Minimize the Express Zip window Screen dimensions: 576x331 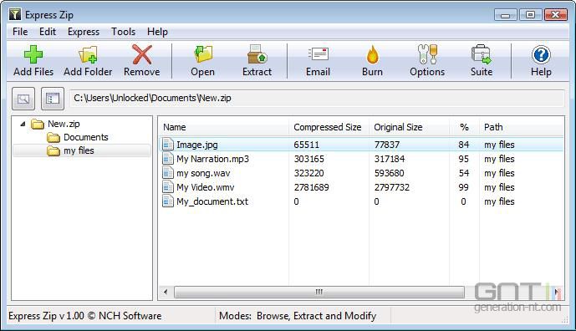(x=506, y=15)
